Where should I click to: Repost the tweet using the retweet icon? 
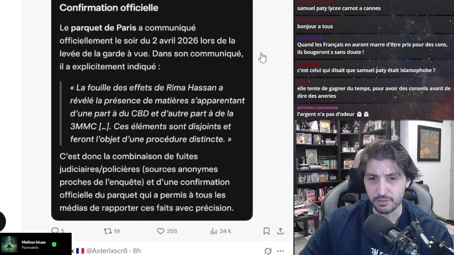click(x=107, y=231)
